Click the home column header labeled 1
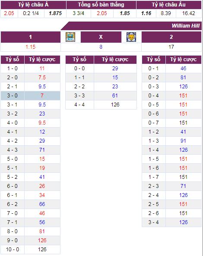203x256 pixels. coord(30,37)
